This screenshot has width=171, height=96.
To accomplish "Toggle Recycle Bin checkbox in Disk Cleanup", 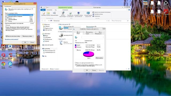I will (x=6, y=18).
